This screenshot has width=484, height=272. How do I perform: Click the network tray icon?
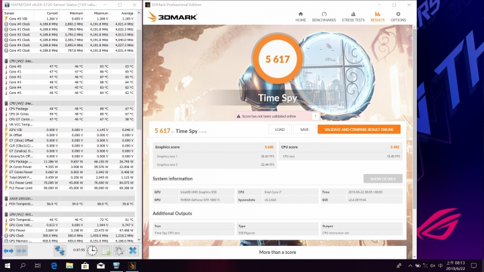(426, 265)
